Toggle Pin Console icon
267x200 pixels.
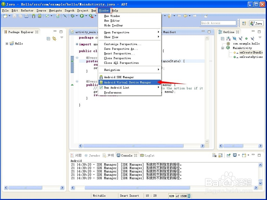tap(229, 155)
